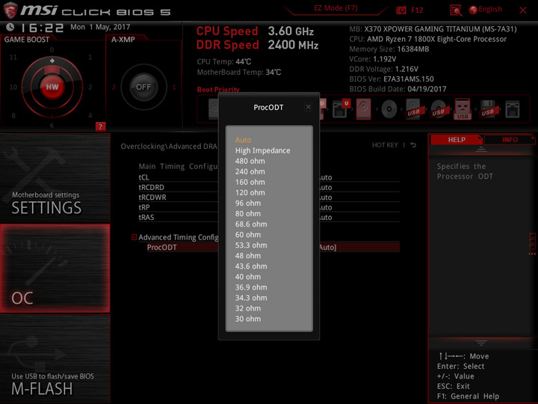Select 480 ohm ProcODT value
This screenshot has width=538, height=404.
pos(250,161)
